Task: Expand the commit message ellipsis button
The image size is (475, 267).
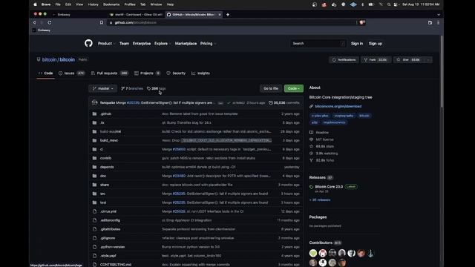Action: (220, 103)
